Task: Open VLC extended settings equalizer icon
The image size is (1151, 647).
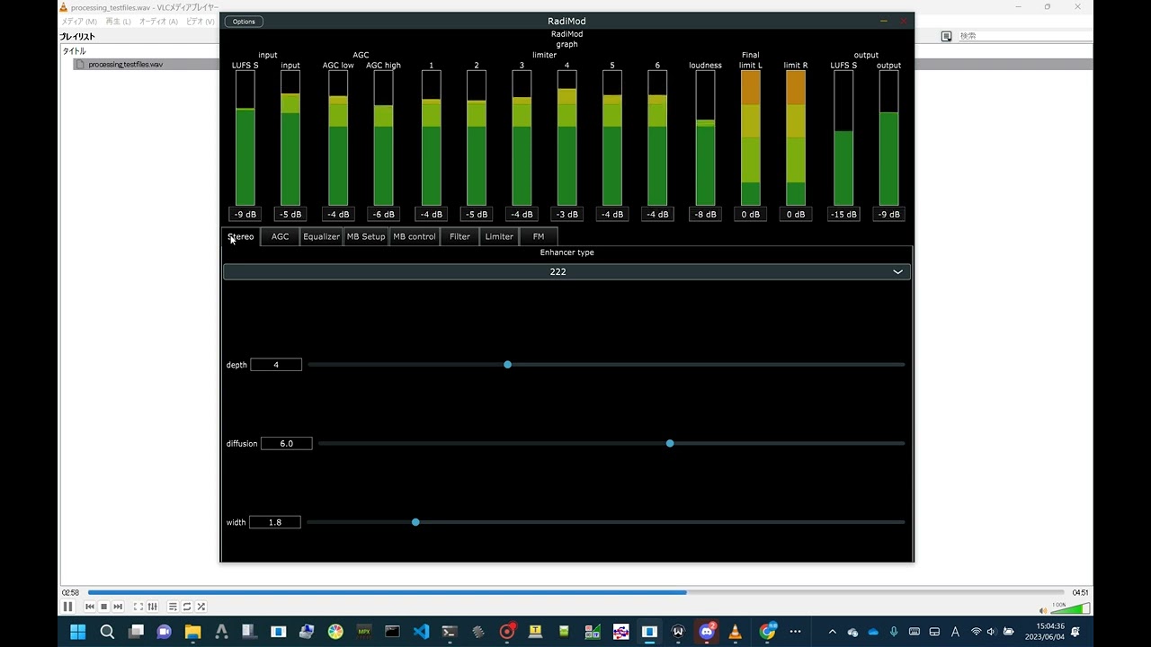Action: point(152,607)
